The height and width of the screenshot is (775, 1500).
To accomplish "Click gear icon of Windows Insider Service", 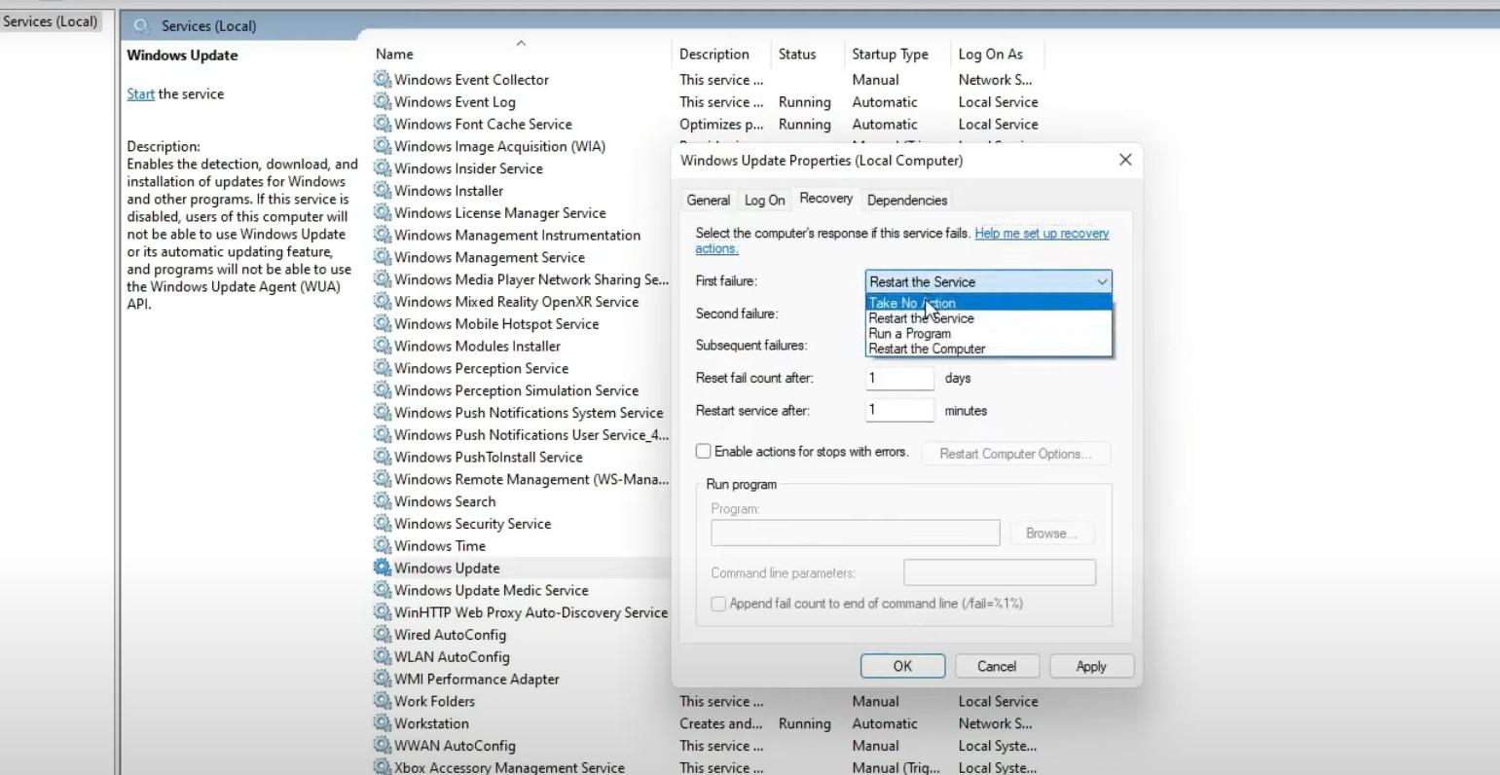I will (x=383, y=167).
